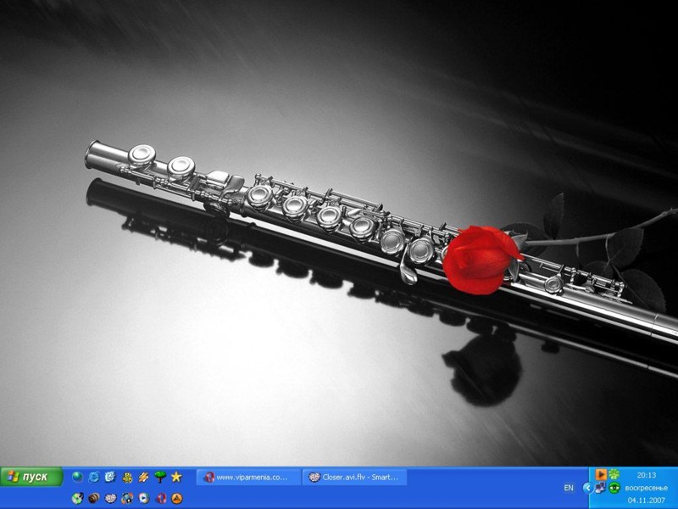This screenshot has height=509, width=678.
Task: Open the EN language selector
Action: 569,488
